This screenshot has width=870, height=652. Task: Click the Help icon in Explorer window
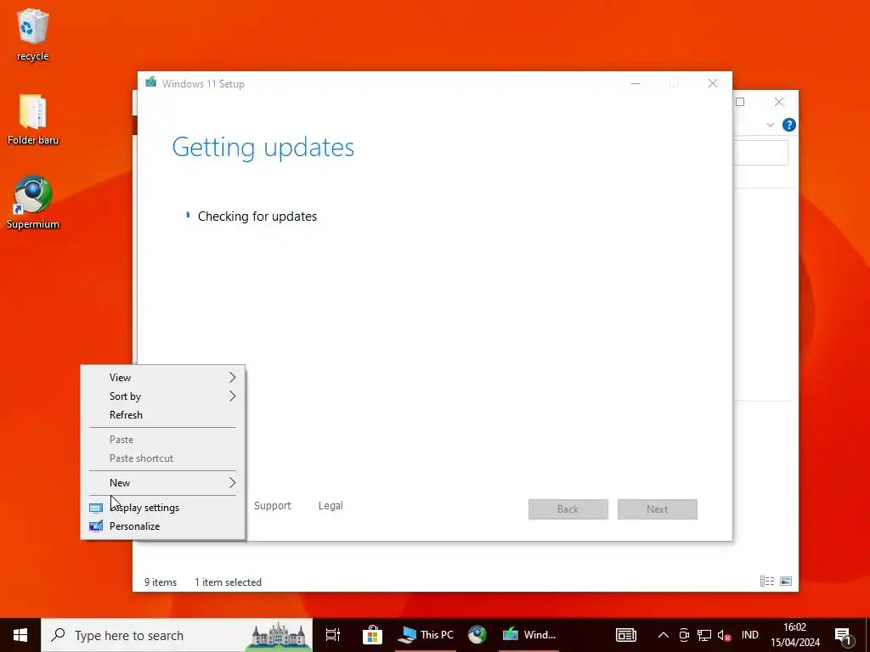tap(788, 125)
